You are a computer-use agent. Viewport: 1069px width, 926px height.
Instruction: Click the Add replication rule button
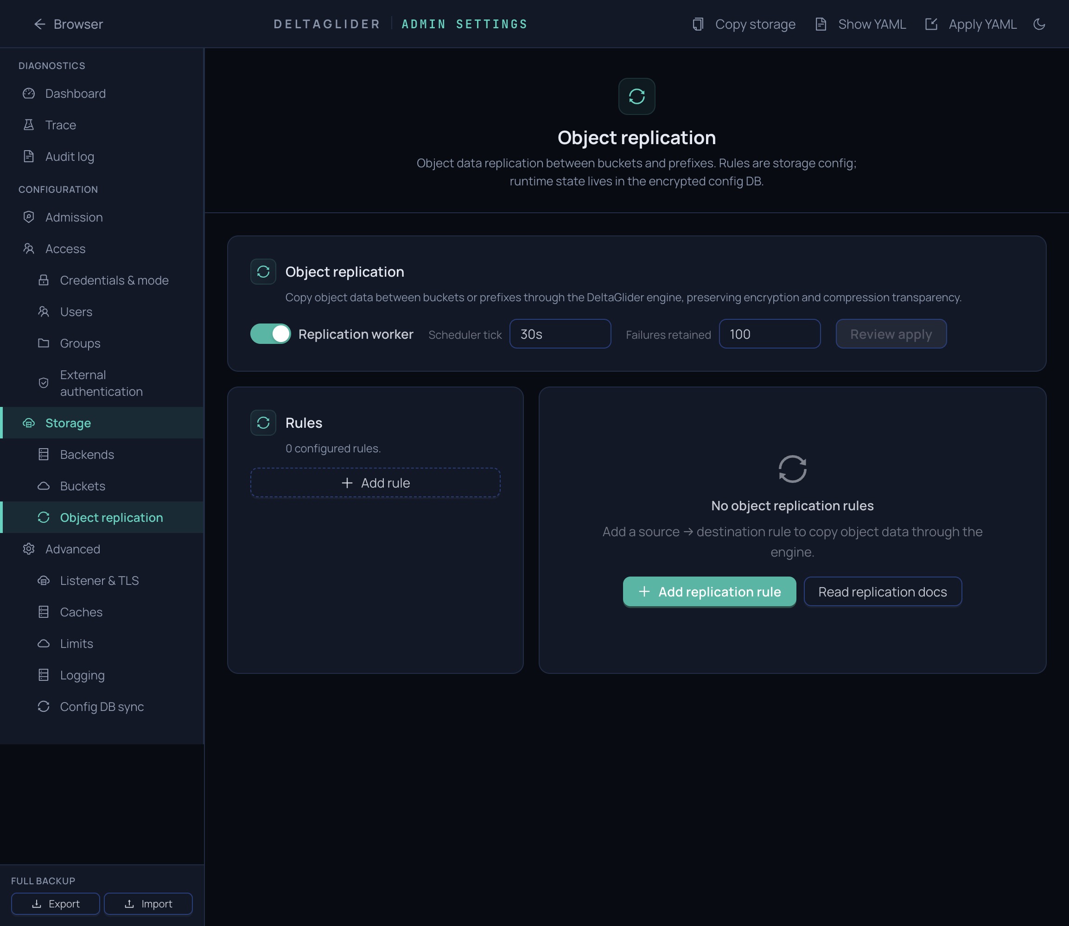[x=709, y=592]
